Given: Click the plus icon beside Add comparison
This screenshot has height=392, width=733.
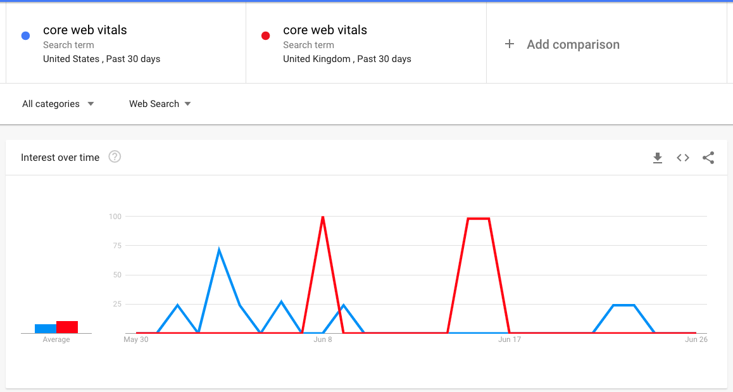Looking at the screenshot, I should [x=509, y=44].
